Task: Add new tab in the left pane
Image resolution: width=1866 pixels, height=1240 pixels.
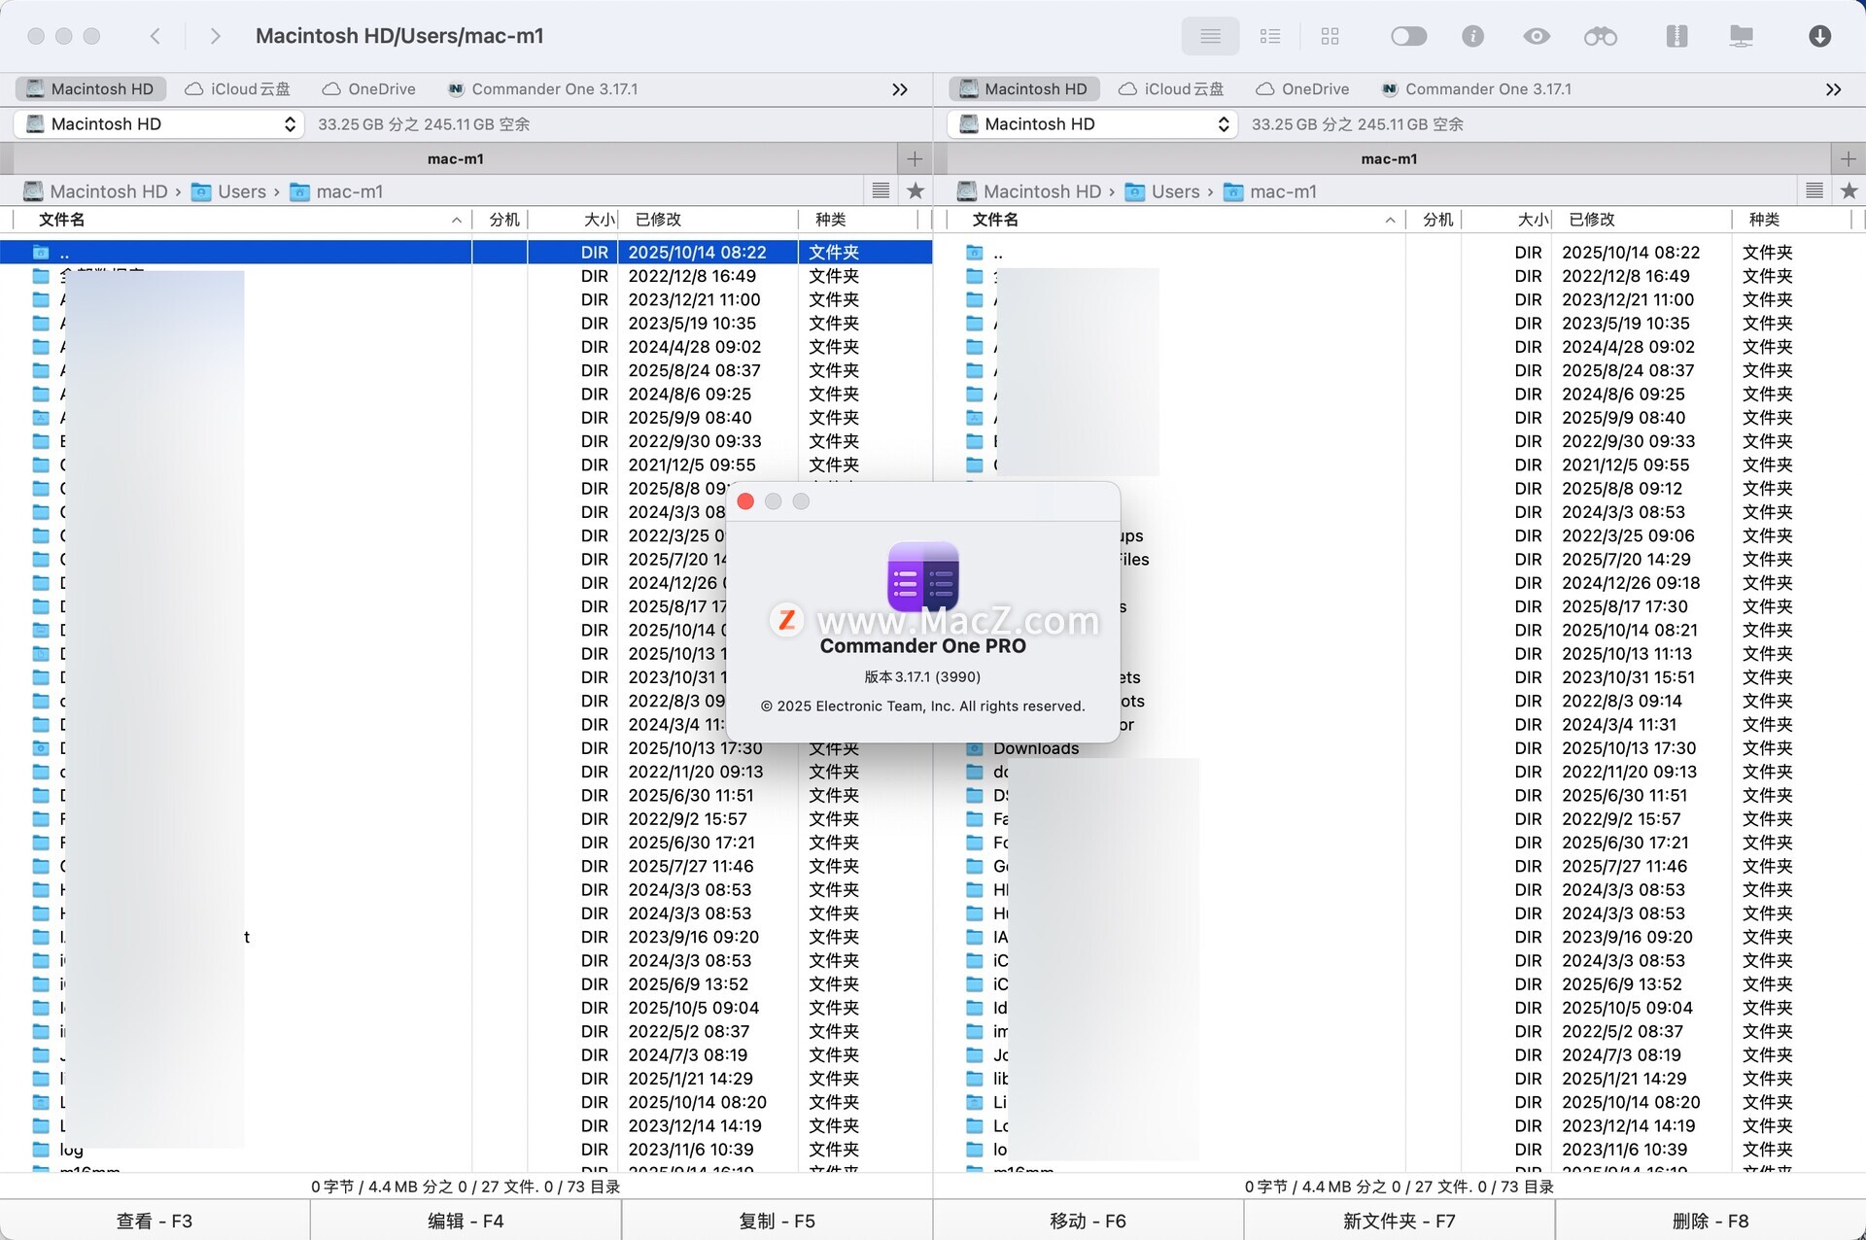Action: [x=915, y=158]
